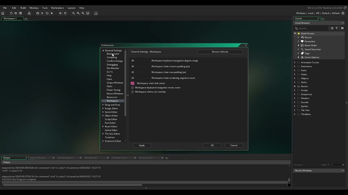
Task: Open laptop mode icon in toolbar
Action: [96, 13]
